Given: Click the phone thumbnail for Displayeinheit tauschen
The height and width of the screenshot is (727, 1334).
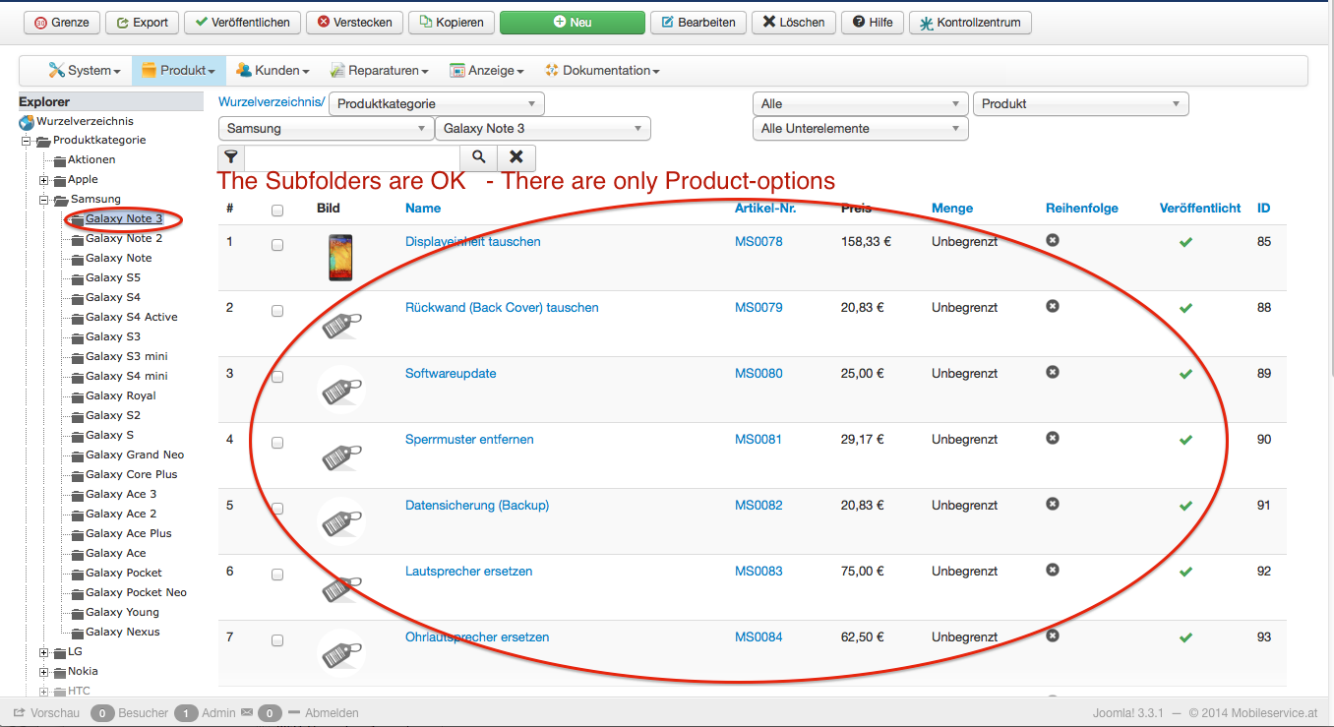Looking at the screenshot, I should 340,258.
